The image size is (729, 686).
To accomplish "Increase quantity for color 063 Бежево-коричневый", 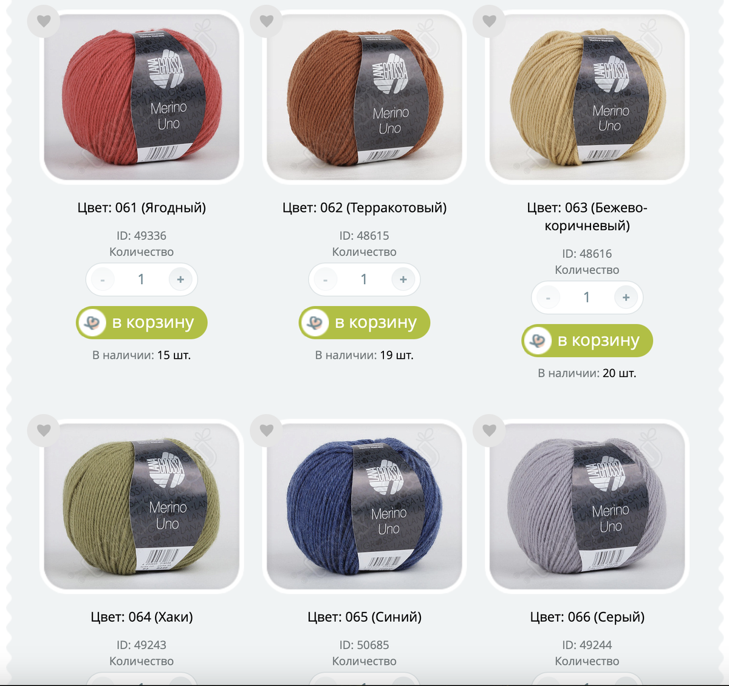I will click(x=626, y=297).
